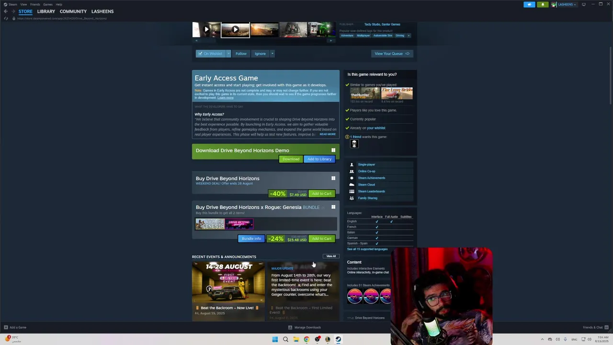Open View Your Queue
Viewport: 613px width, 345px height.
pyautogui.click(x=392, y=54)
